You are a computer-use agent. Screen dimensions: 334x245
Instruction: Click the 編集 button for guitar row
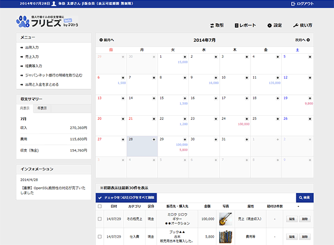(x=291, y=219)
